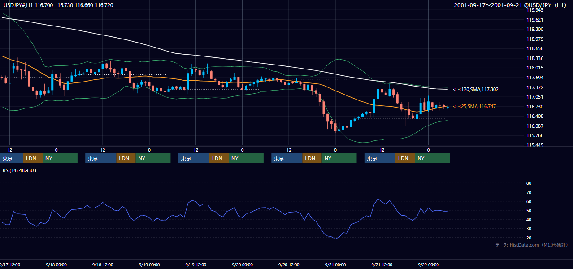Click the 9/21 12:00 date label
Screen dimensions: 573x269
382,265
